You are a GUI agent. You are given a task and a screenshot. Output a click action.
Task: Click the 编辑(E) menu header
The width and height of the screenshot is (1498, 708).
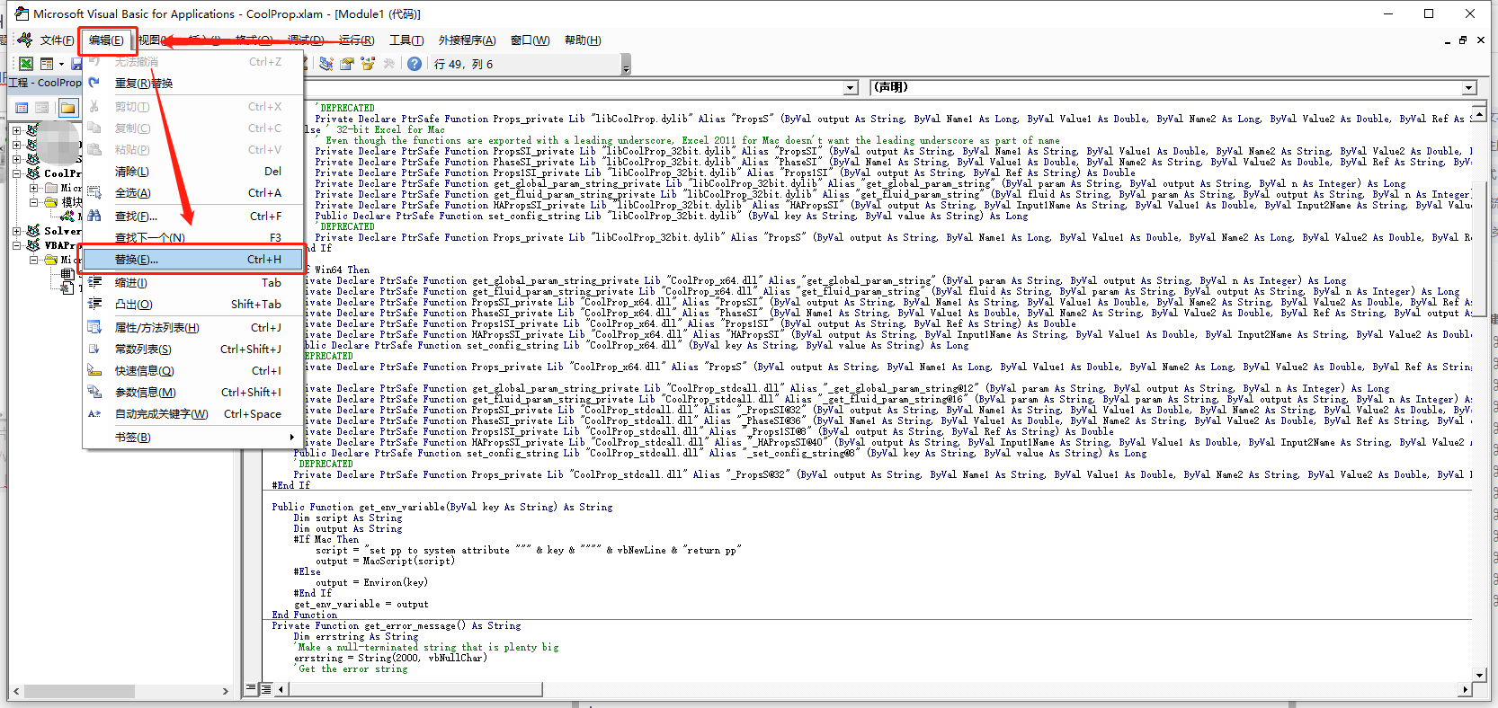pos(106,40)
